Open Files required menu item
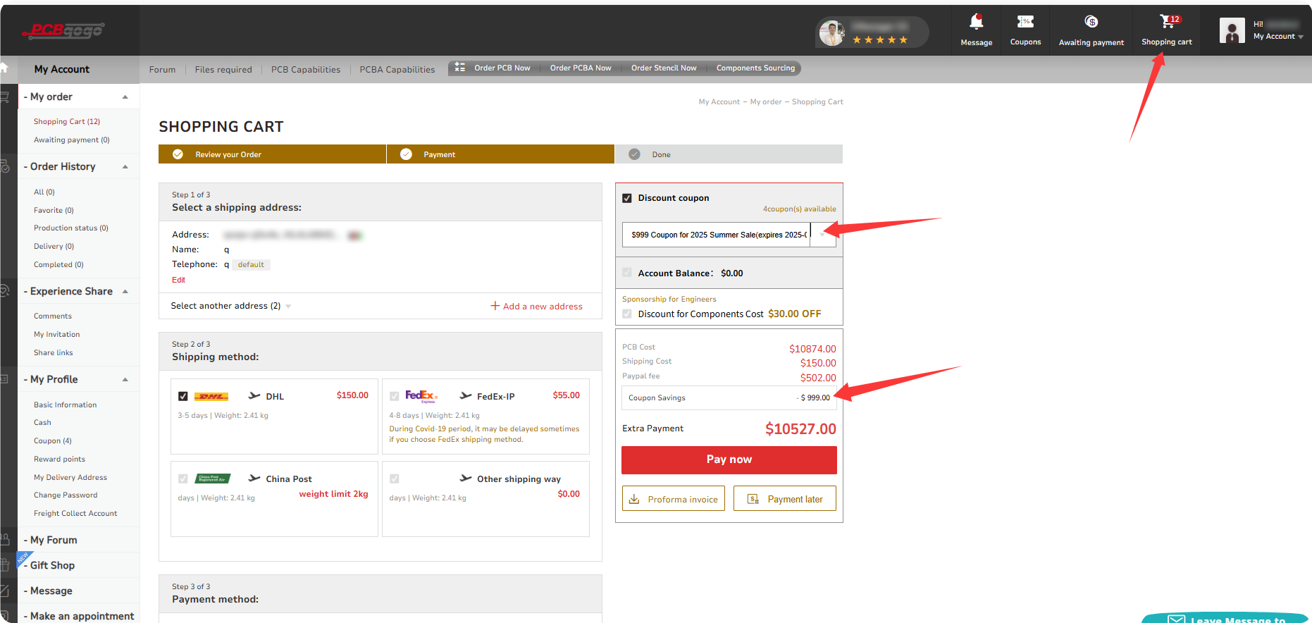The image size is (1312, 623). [223, 69]
